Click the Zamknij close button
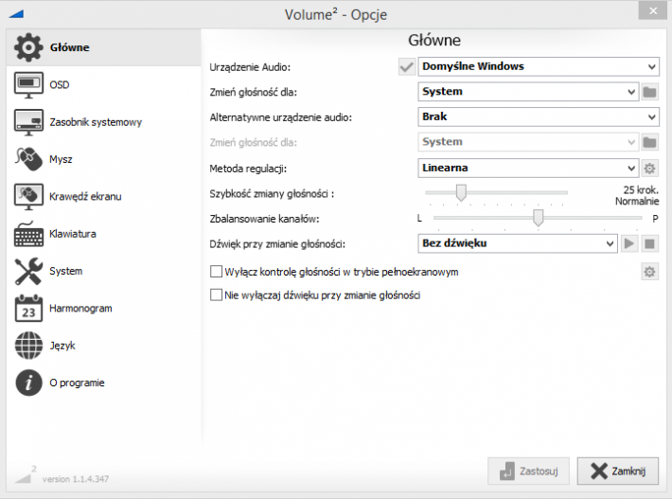Image resolution: width=672 pixels, height=499 pixels. (617, 472)
